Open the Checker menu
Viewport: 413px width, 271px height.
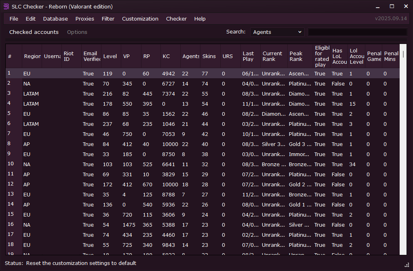176,19
